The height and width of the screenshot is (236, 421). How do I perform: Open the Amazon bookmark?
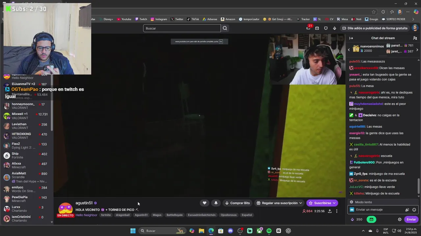tap(228, 19)
